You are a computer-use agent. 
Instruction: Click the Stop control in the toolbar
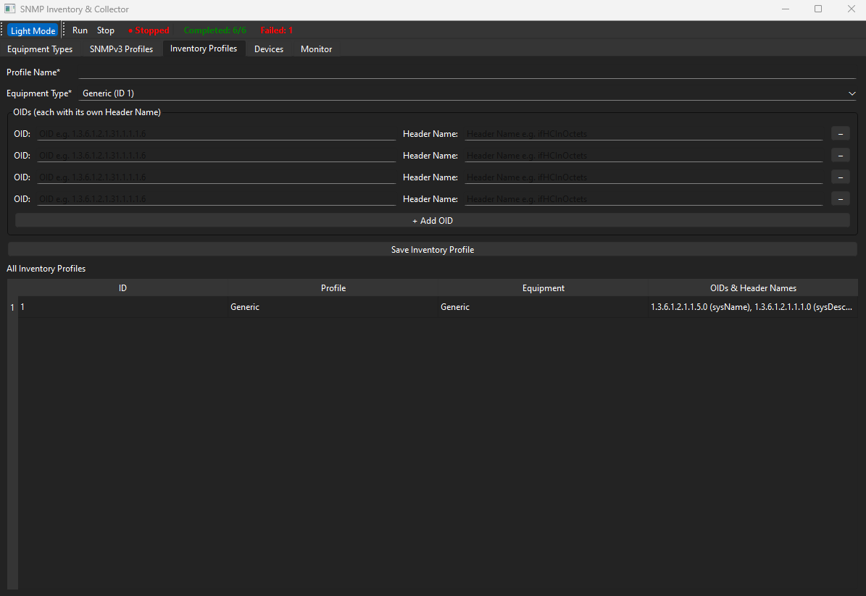click(x=105, y=30)
